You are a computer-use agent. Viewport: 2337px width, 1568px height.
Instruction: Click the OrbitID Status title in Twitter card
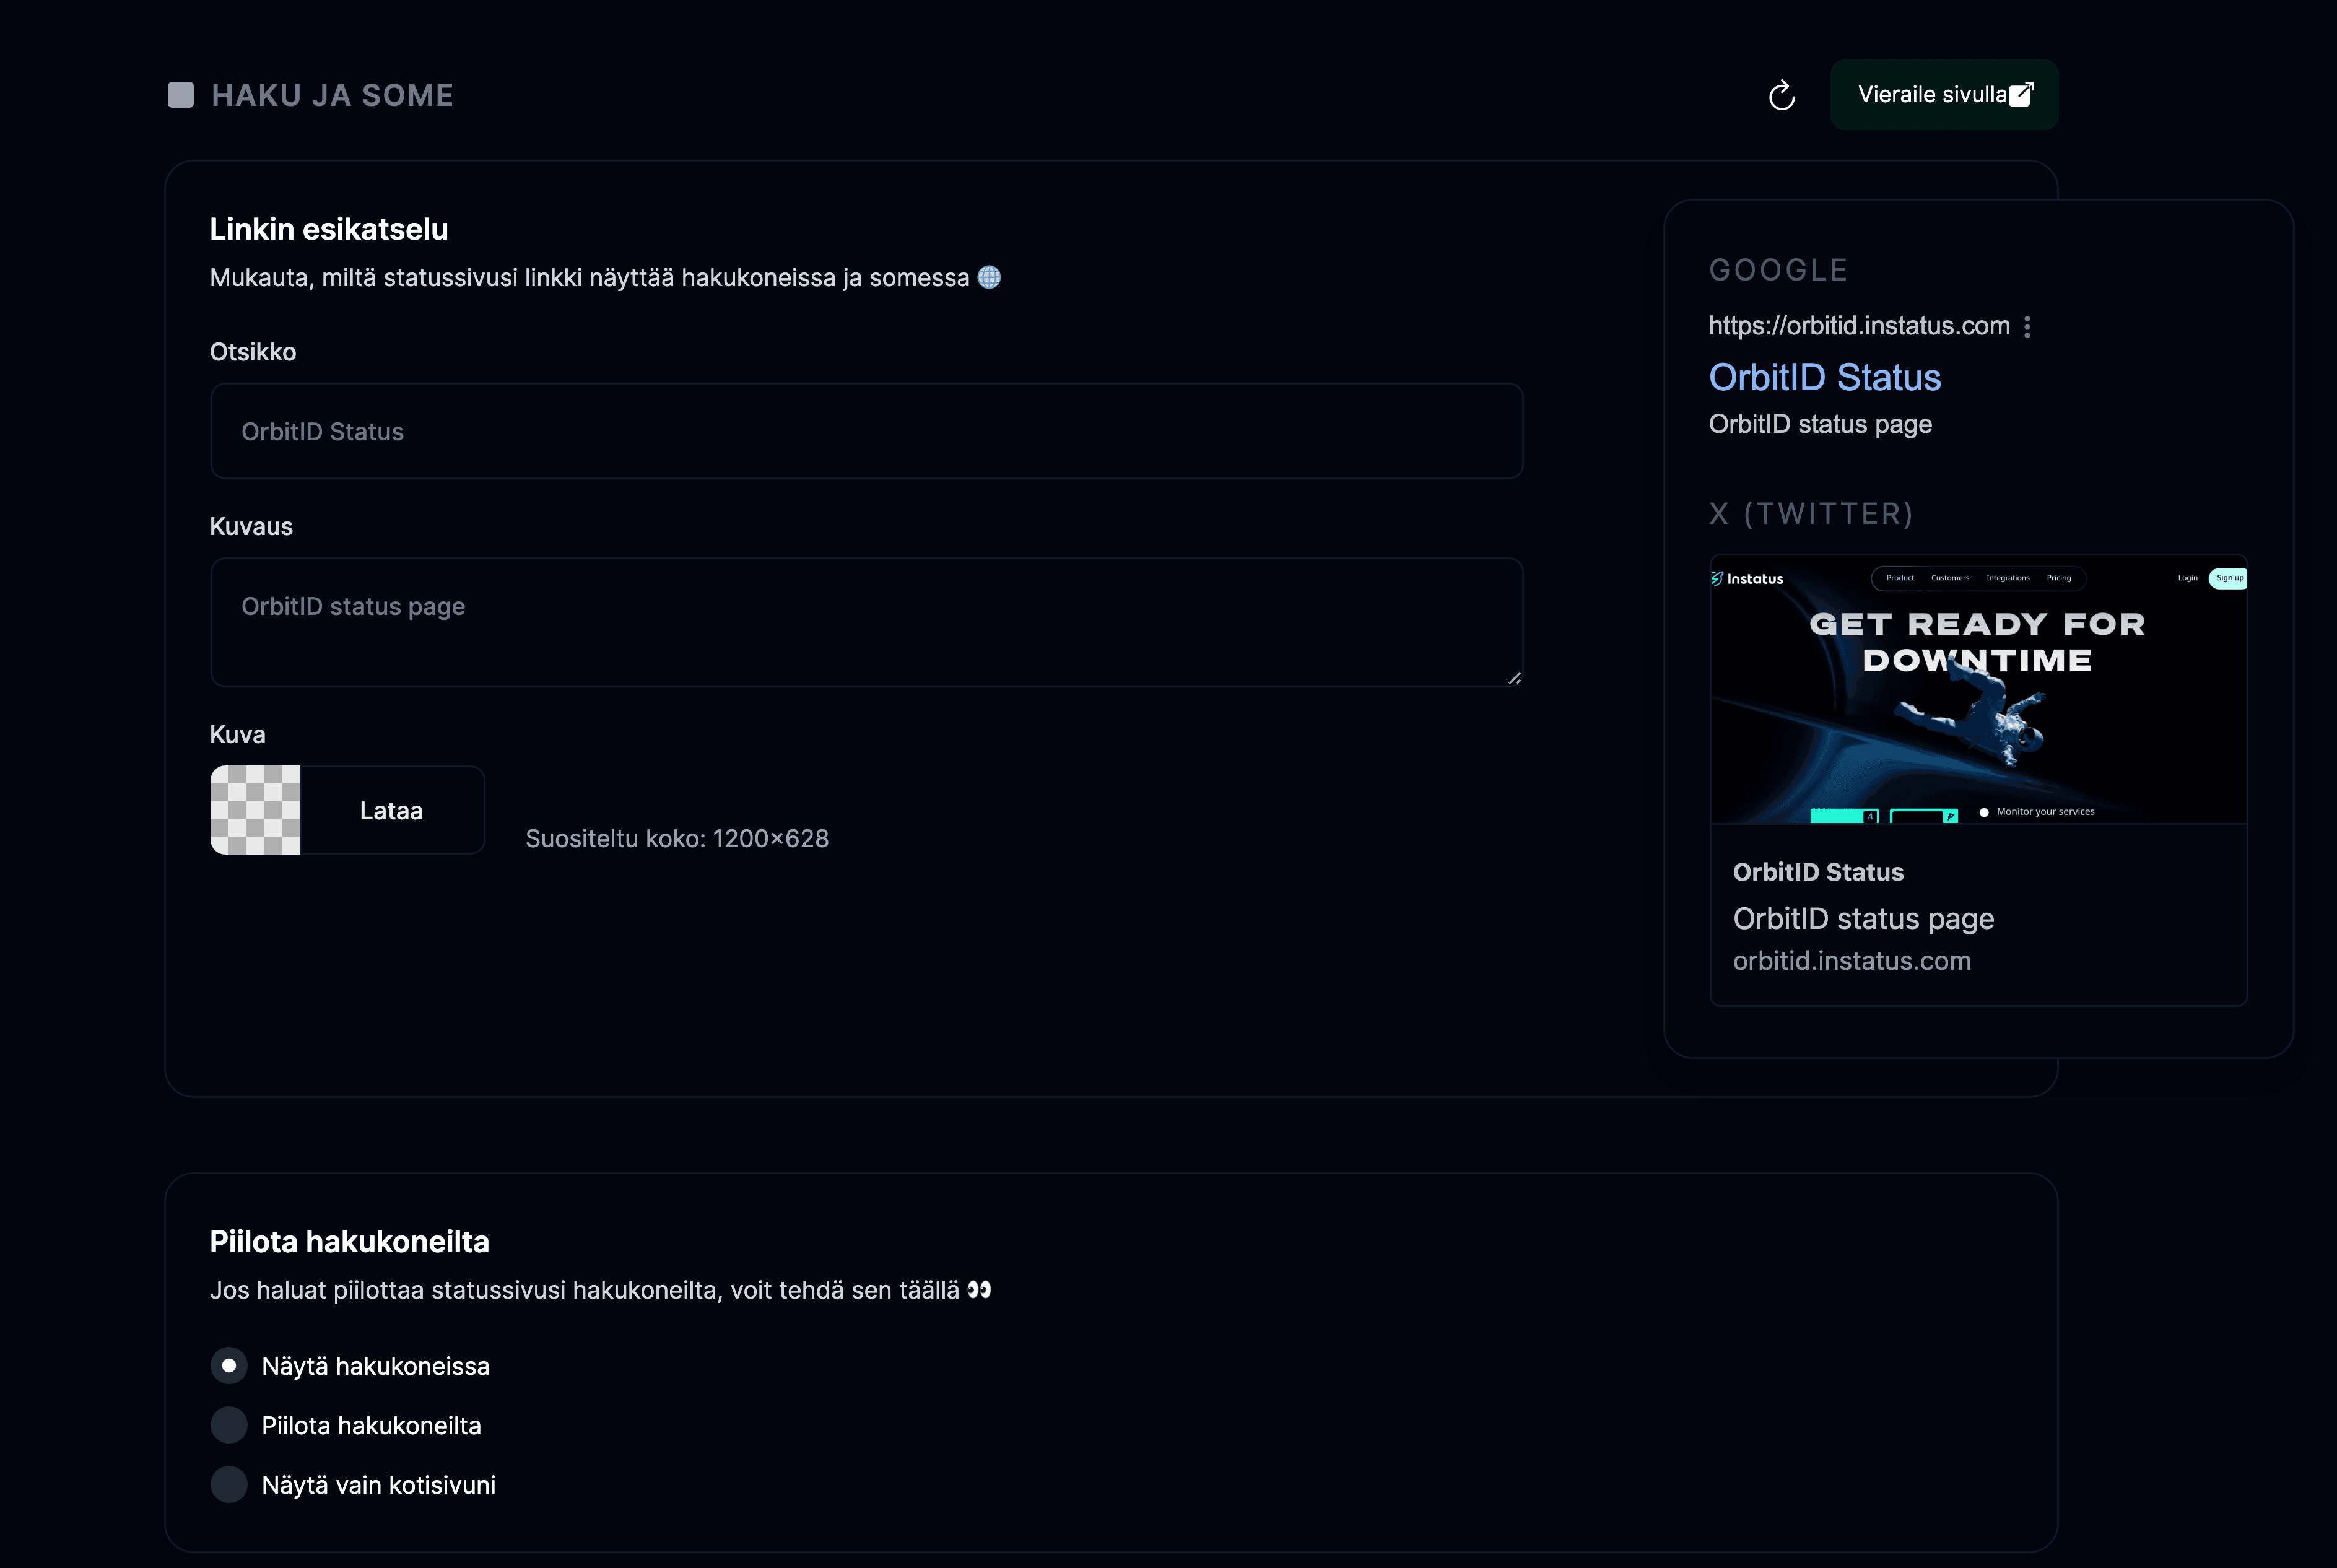tap(1818, 872)
